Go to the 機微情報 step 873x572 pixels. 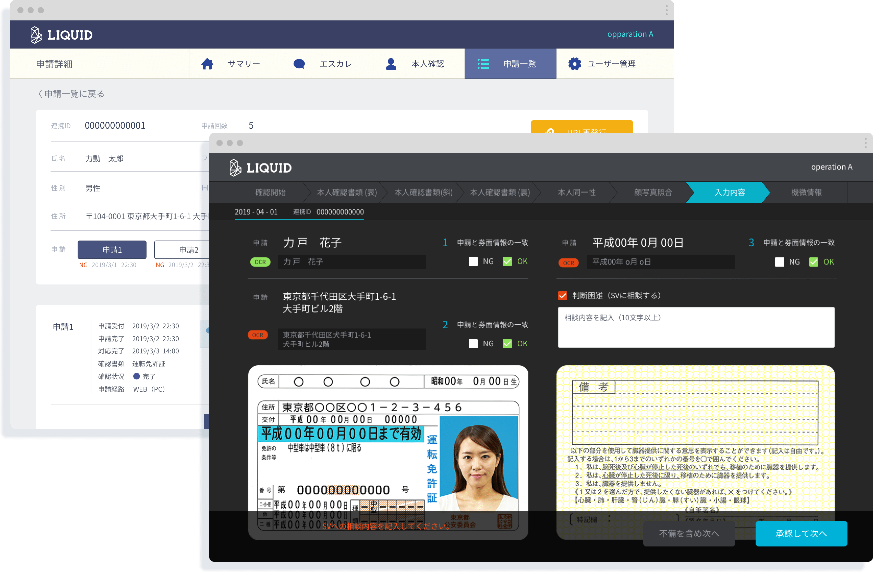click(806, 192)
